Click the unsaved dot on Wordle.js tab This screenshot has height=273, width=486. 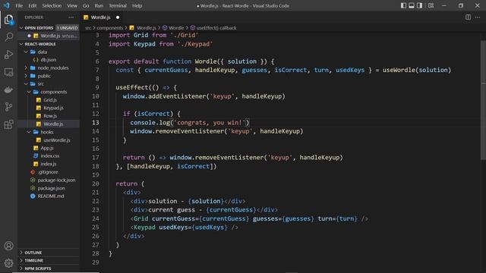pos(118,17)
